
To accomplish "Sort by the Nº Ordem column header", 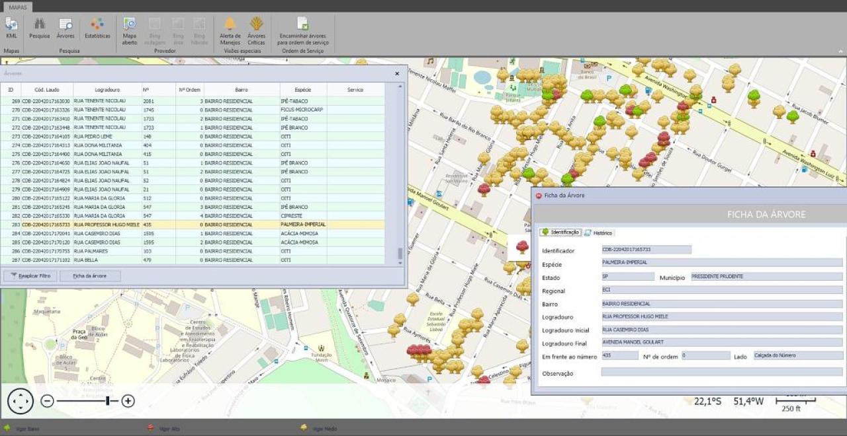I will [x=189, y=89].
